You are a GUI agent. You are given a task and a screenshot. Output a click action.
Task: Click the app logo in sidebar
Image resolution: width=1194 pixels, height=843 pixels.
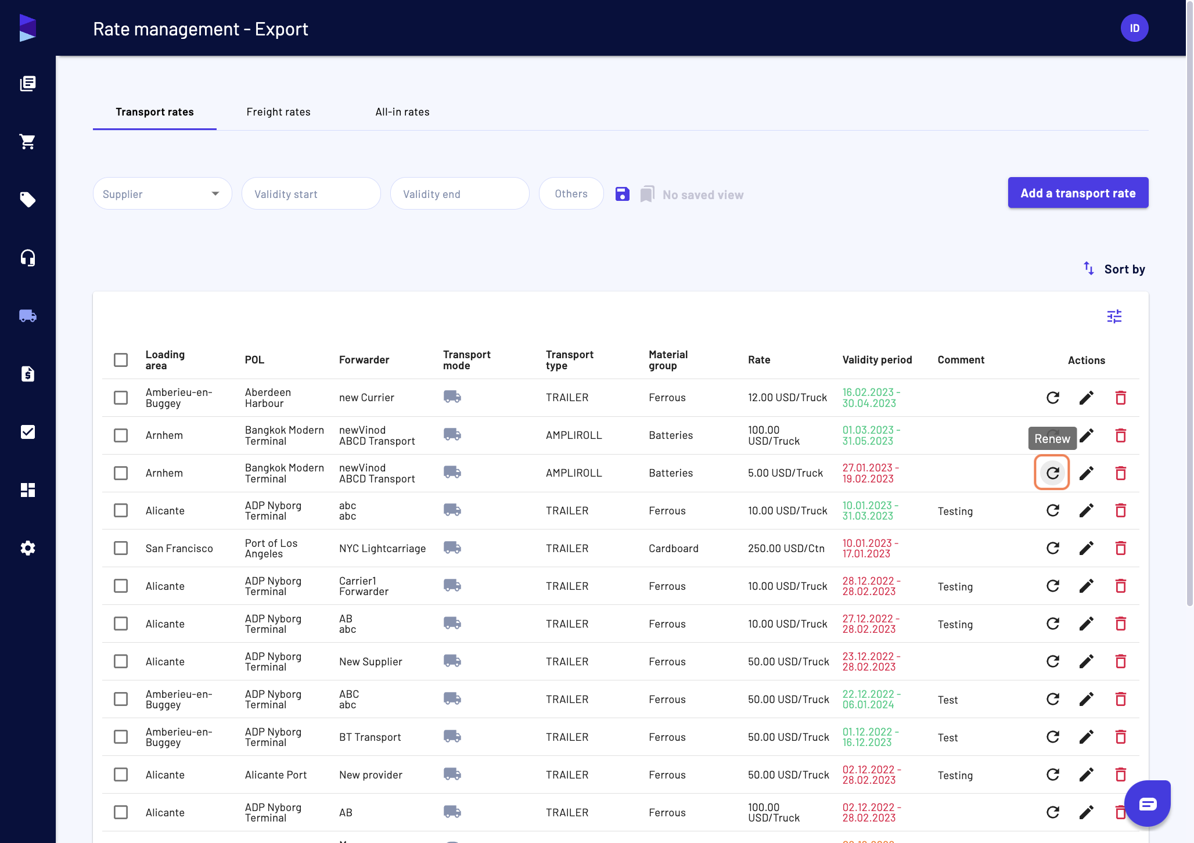pos(27,28)
